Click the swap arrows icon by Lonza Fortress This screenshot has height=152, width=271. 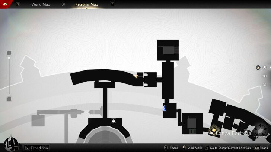[211, 133]
